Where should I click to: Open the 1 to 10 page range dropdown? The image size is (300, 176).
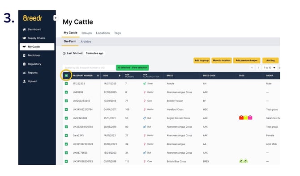[x=270, y=67]
